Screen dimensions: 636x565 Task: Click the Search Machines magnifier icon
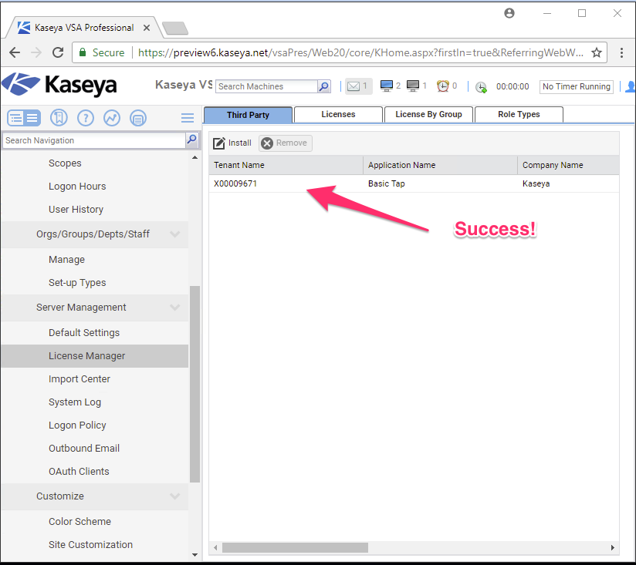point(323,86)
